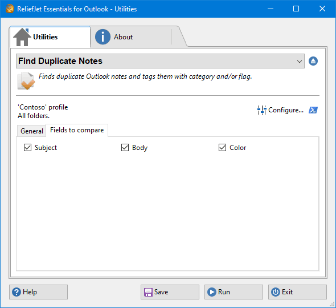336x308 pixels.
Task: Click the ReliefJet app icon in title bar
Action: [x=10, y=9]
